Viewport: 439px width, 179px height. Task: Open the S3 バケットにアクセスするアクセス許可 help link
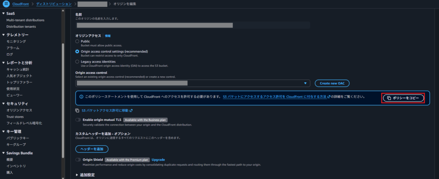click(x=277, y=97)
